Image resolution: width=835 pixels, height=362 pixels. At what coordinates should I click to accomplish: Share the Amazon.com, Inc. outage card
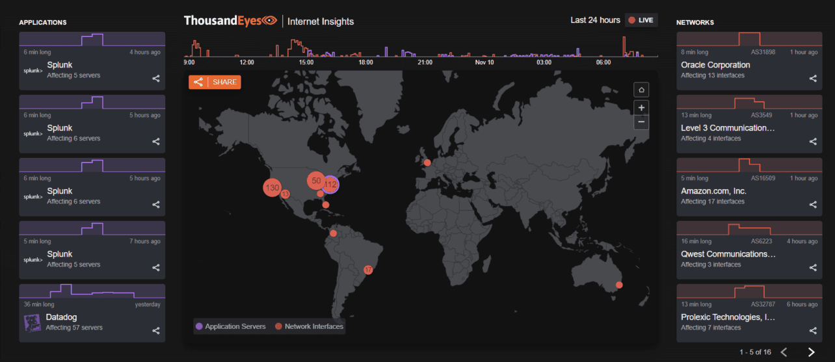click(x=813, y=205)
